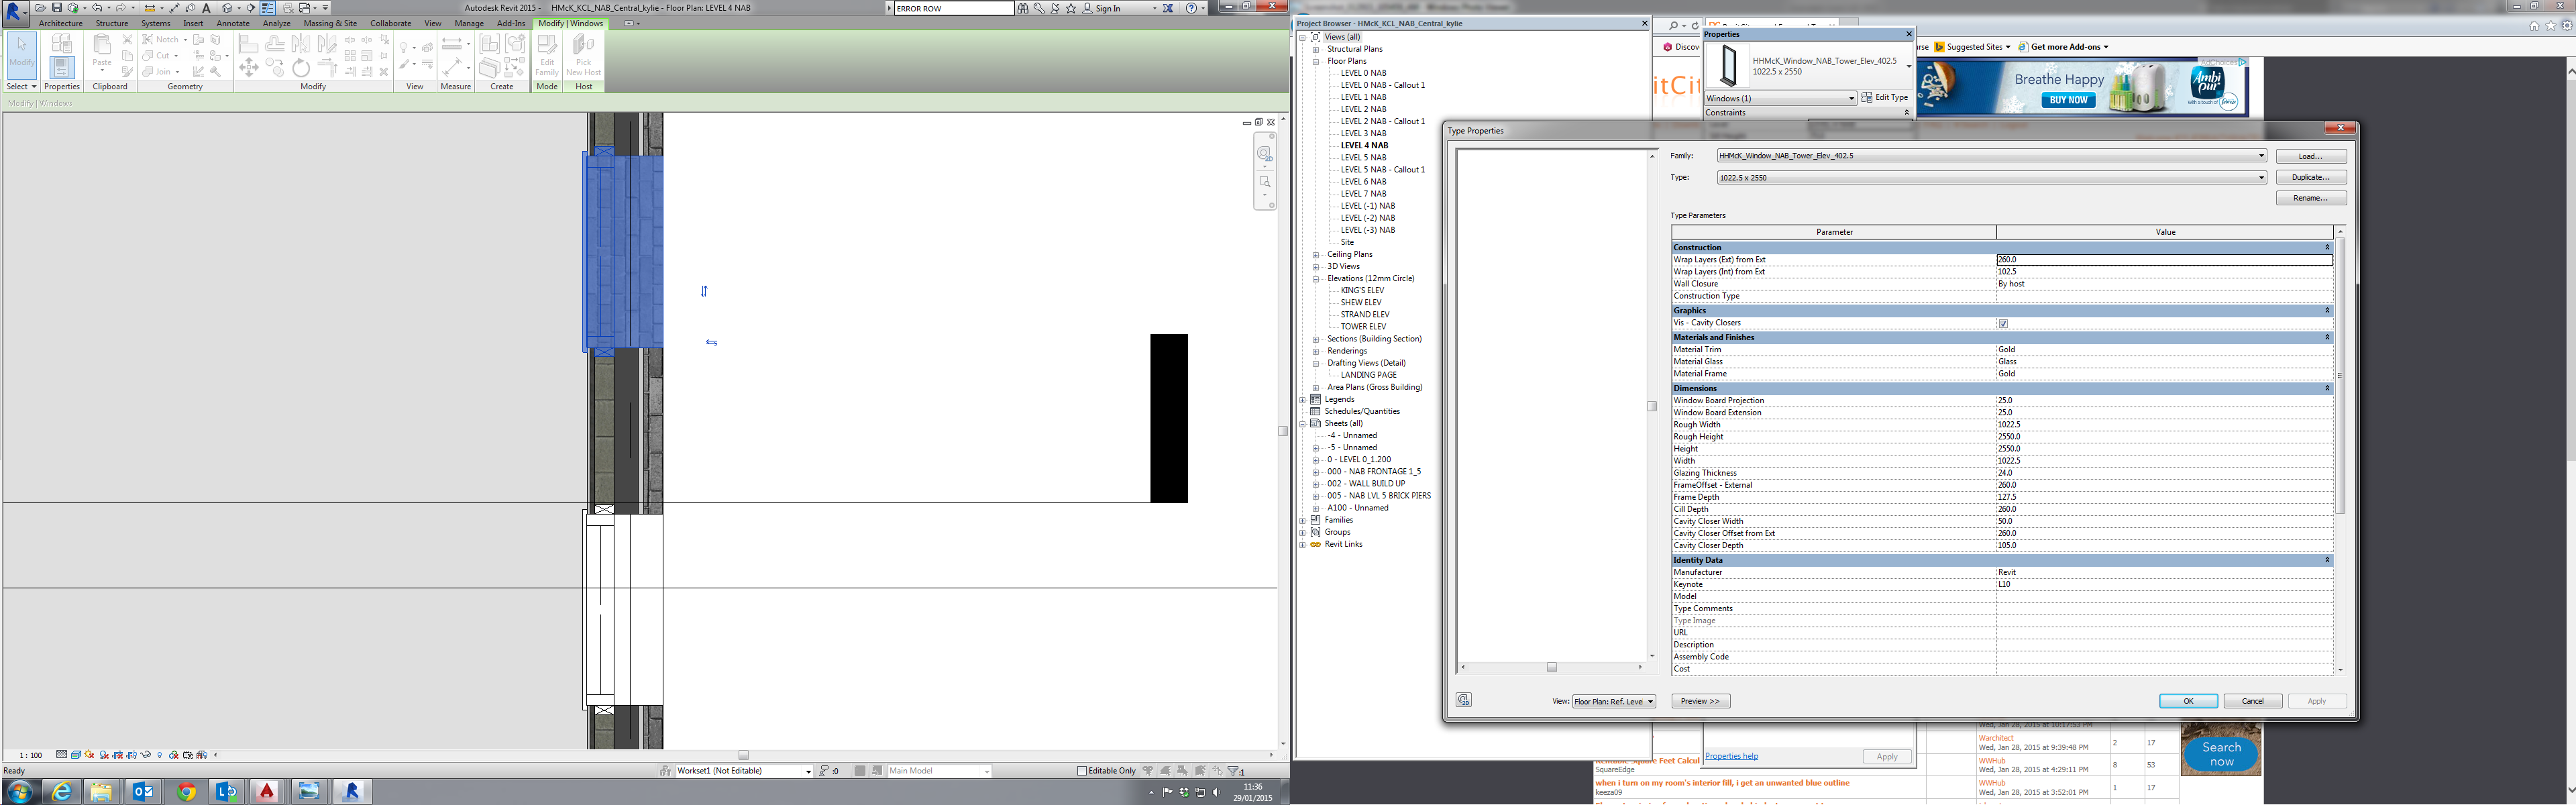The height and width of the screenshot is (805, 2576).
Task: Open the Family dropdown in Type Properties
Action: [x=2260, y=156]
